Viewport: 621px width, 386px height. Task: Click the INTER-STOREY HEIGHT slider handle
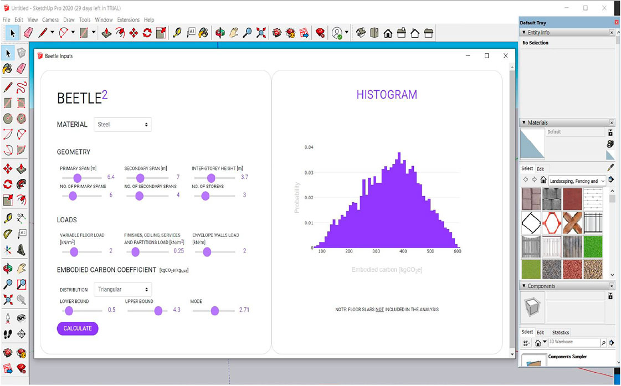(211, 178)
